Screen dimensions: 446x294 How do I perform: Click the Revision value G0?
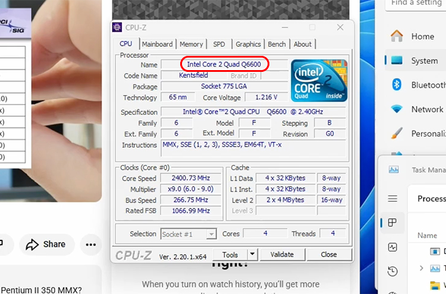(x=329, y=134)
